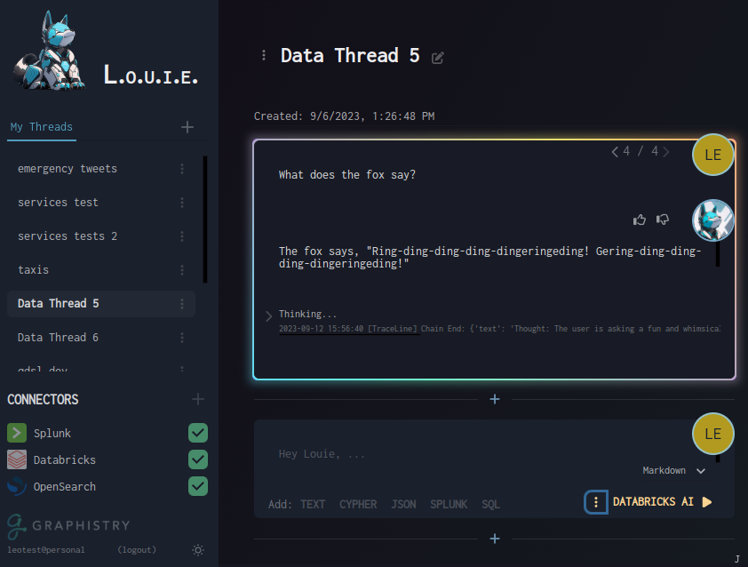Add a CYPHER cell
Viewport: 748px width, 567px height.
(358, 505)
